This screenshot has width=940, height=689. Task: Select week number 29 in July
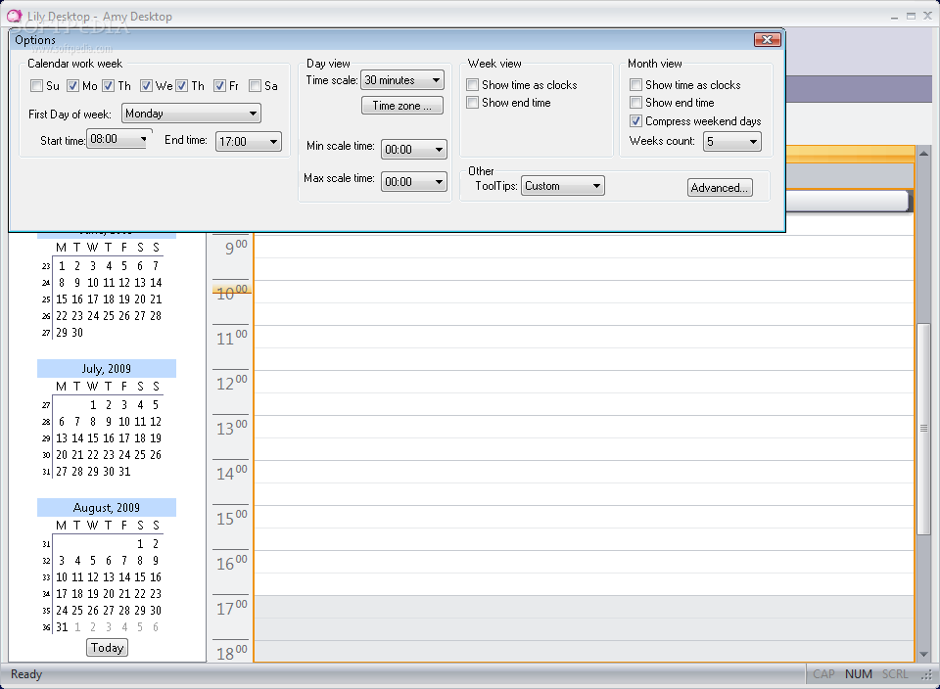46,438
